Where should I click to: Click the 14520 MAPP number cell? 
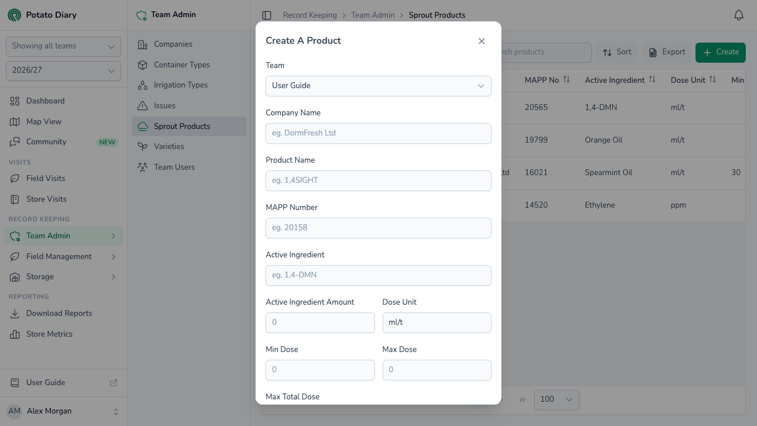coord(536,205)
